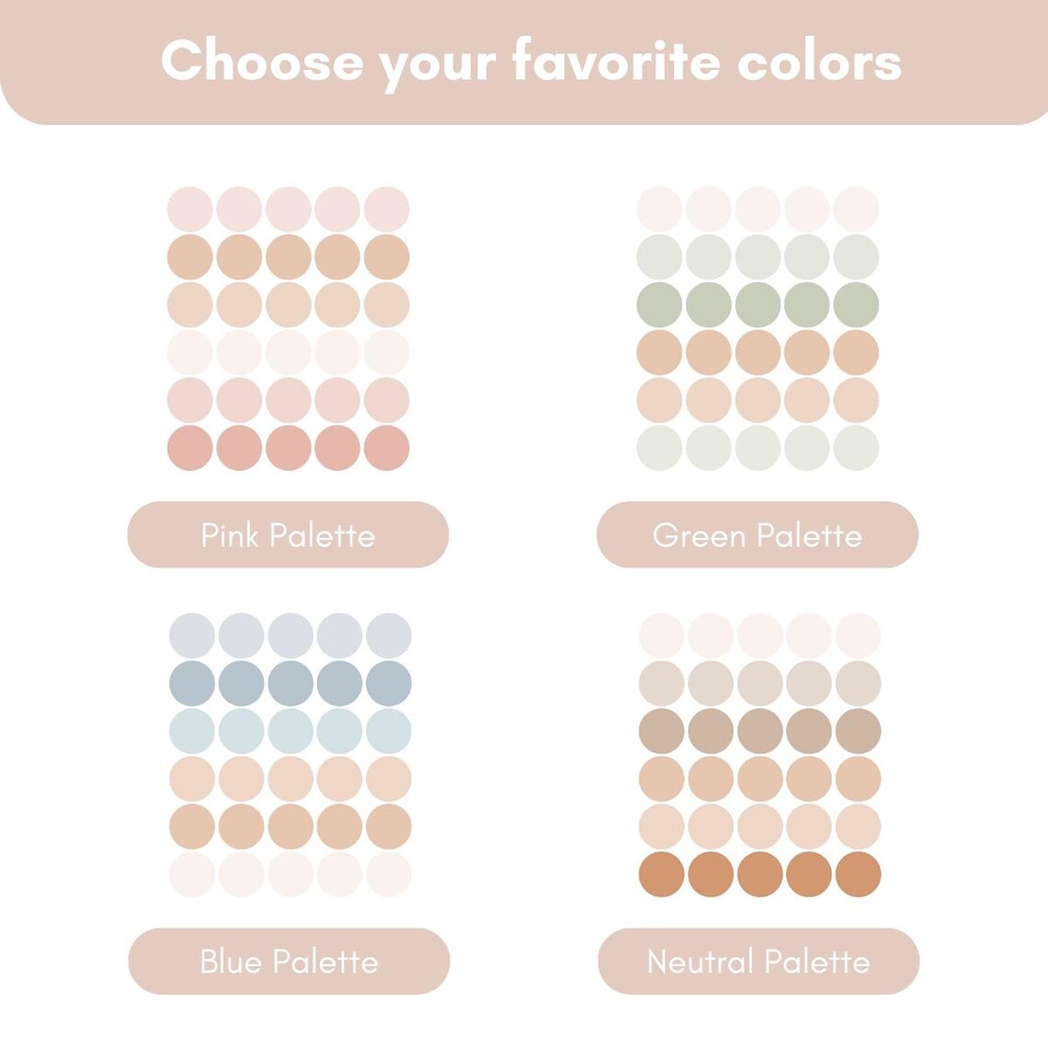Pick bottom-left terracotta dot in Neutral Palette

(x=662, y=874)
